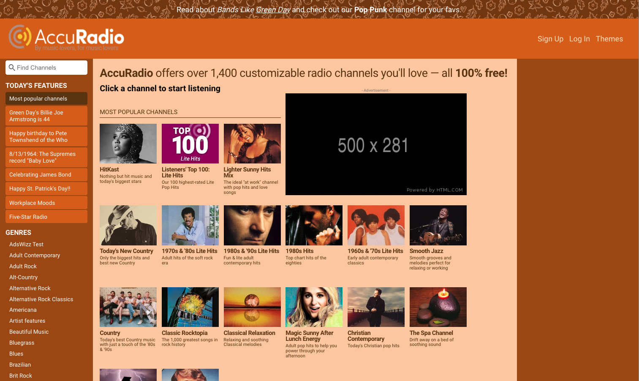Open the Themes menu
This screenshot has height=381, width=639.
click(x=609, y=39)
